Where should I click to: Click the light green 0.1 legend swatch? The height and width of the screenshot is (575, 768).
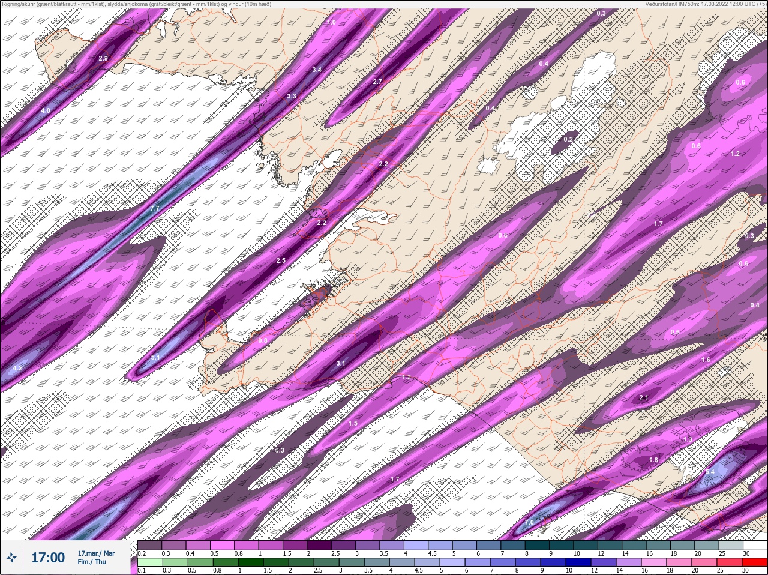149,562
